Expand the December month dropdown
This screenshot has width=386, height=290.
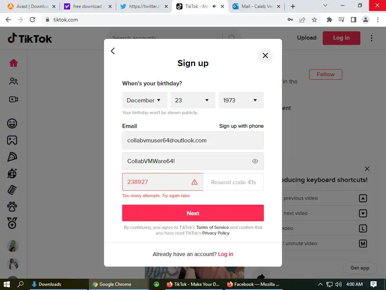click(x=144, y=100)
